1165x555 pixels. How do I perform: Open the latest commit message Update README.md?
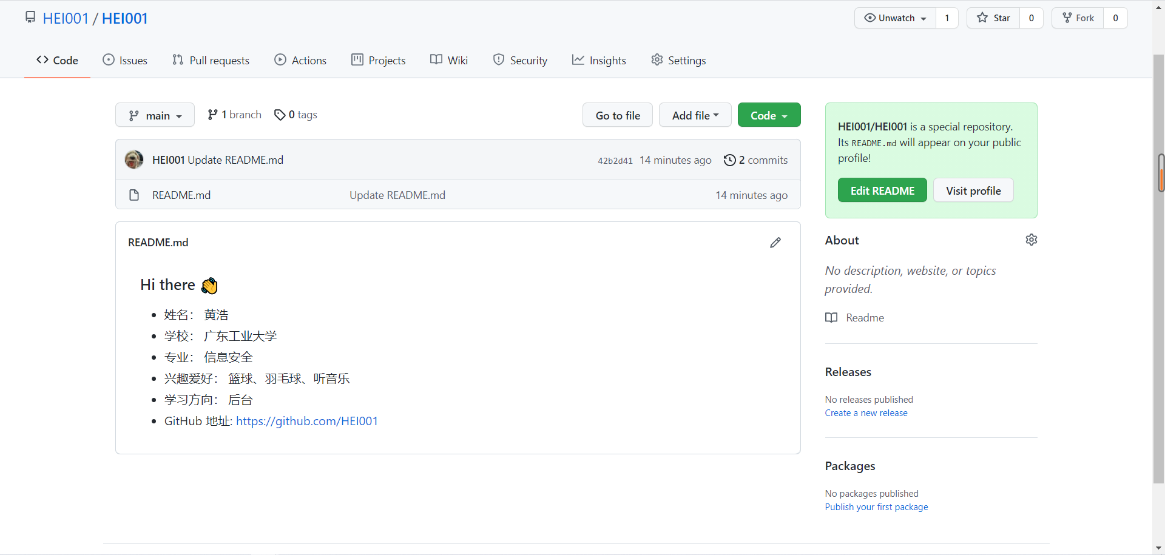[235, 160]
